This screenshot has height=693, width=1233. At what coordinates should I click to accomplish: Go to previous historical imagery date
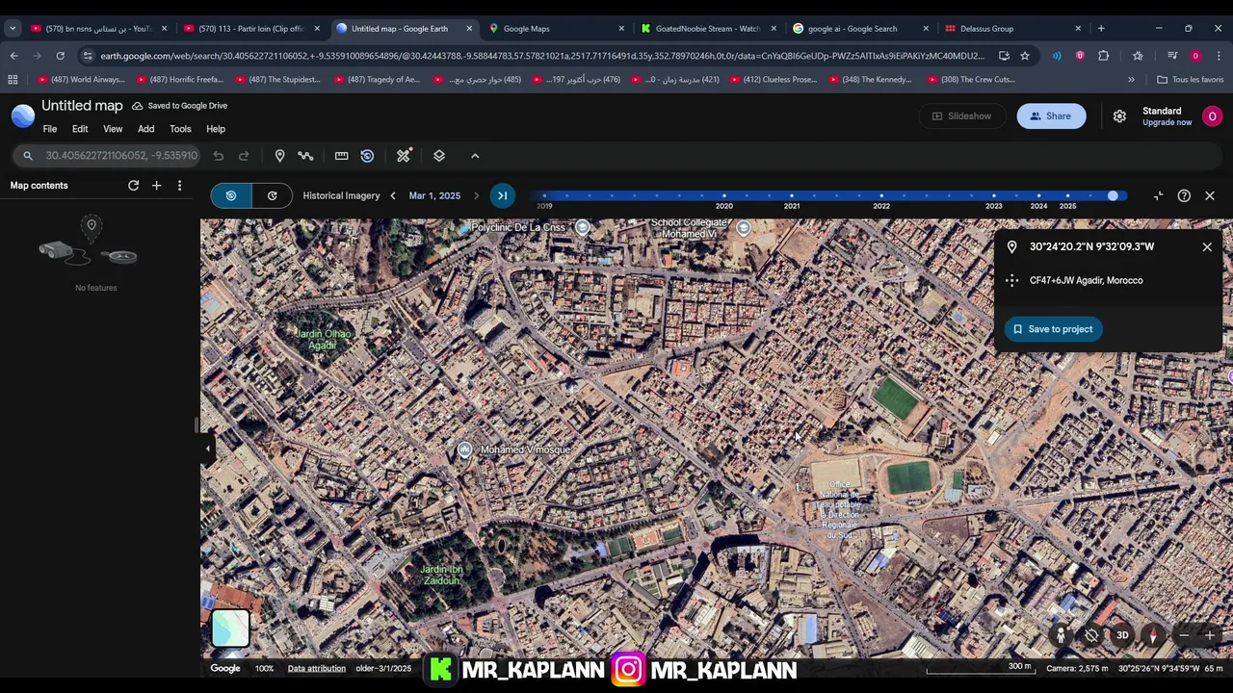click(392, 195)
